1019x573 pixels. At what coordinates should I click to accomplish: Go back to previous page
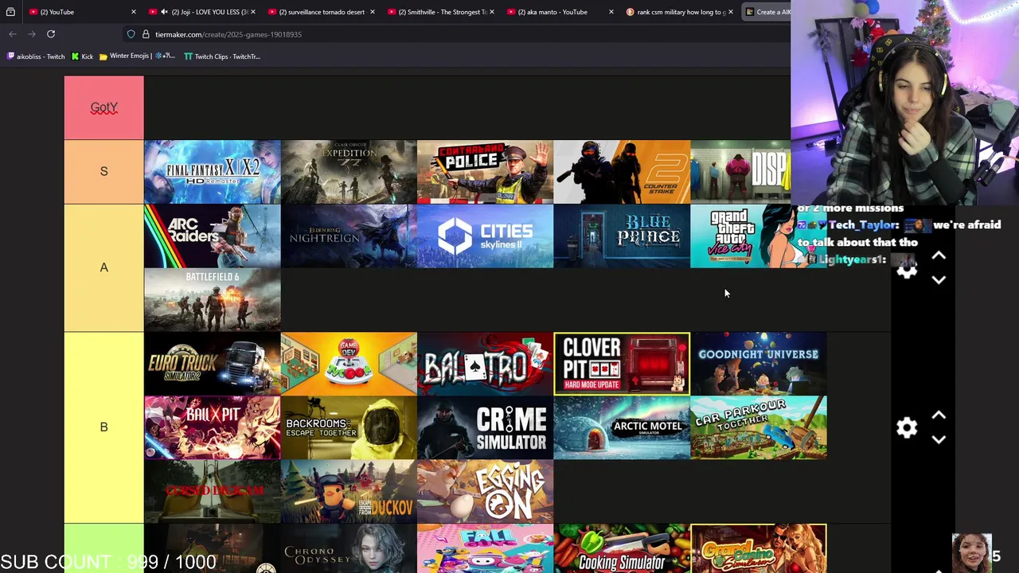click(13, 34)
